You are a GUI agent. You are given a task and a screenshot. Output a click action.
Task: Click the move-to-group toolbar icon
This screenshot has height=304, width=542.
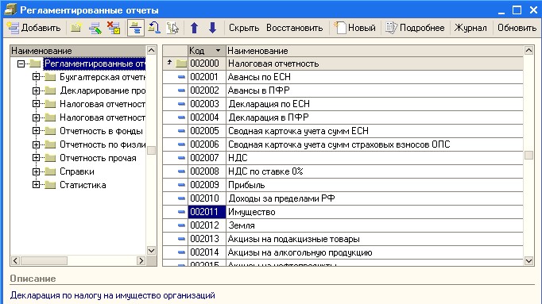[154, 28]
